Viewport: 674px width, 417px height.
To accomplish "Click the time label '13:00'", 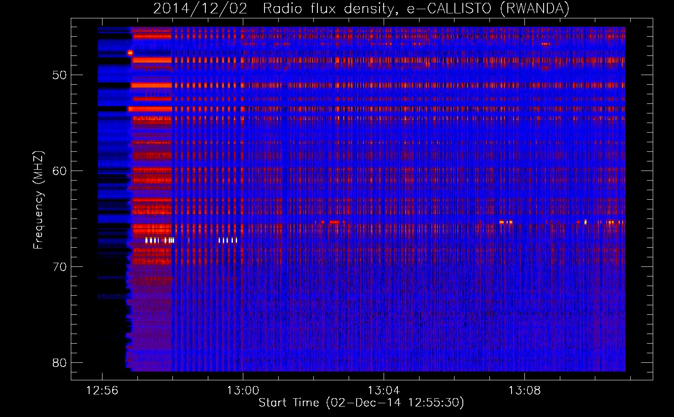I will pyautogui.click(x=243, y=391).
